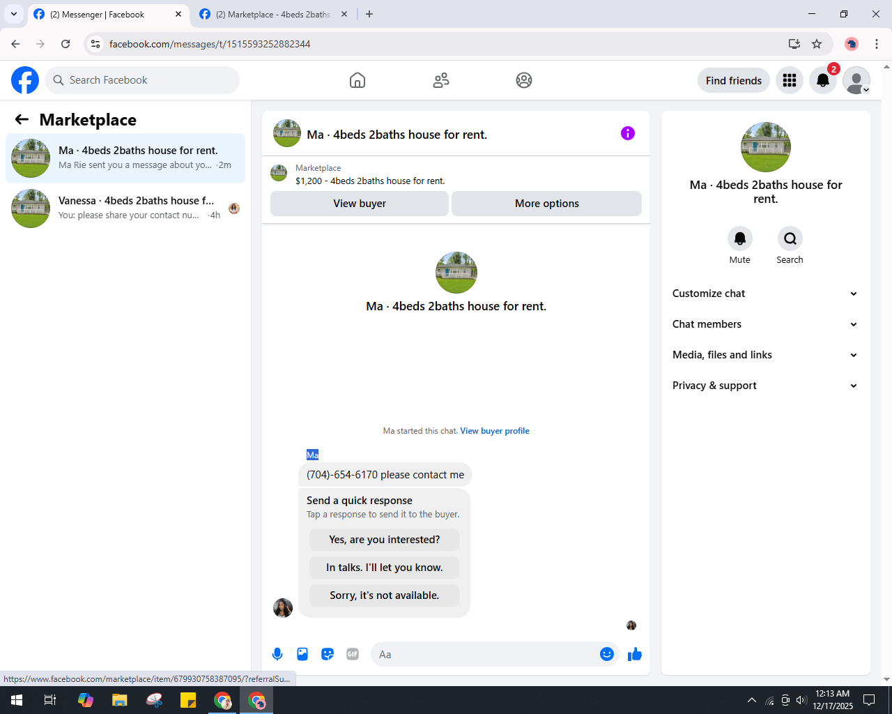Click the sender's avatar beside the message
Image resolution: width=892 pixels, height=714 pixels.
(x=283, y=608)
